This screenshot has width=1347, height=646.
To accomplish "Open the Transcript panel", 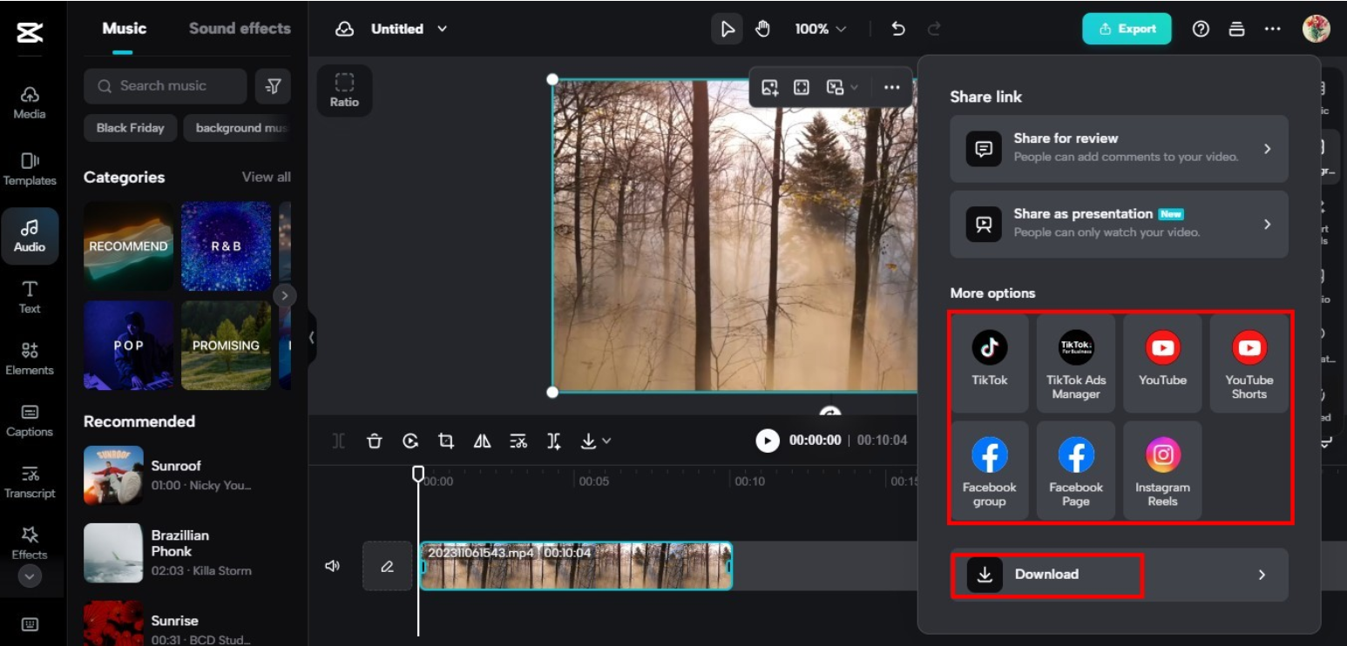I will click(30, 481).
